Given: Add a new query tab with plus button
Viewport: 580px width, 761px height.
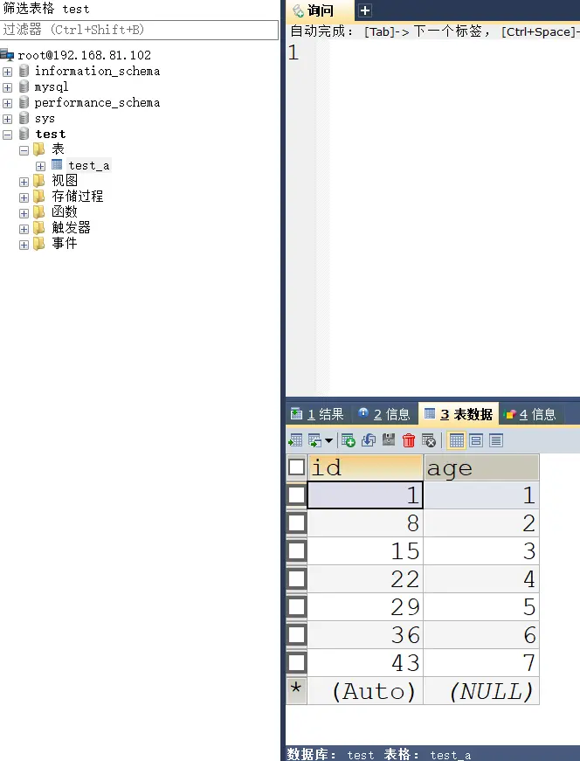Looking at the screenshot, I should point(365,10).
